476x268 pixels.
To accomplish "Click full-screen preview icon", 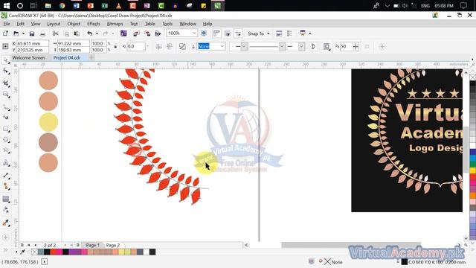I will [x=204, y=33].
